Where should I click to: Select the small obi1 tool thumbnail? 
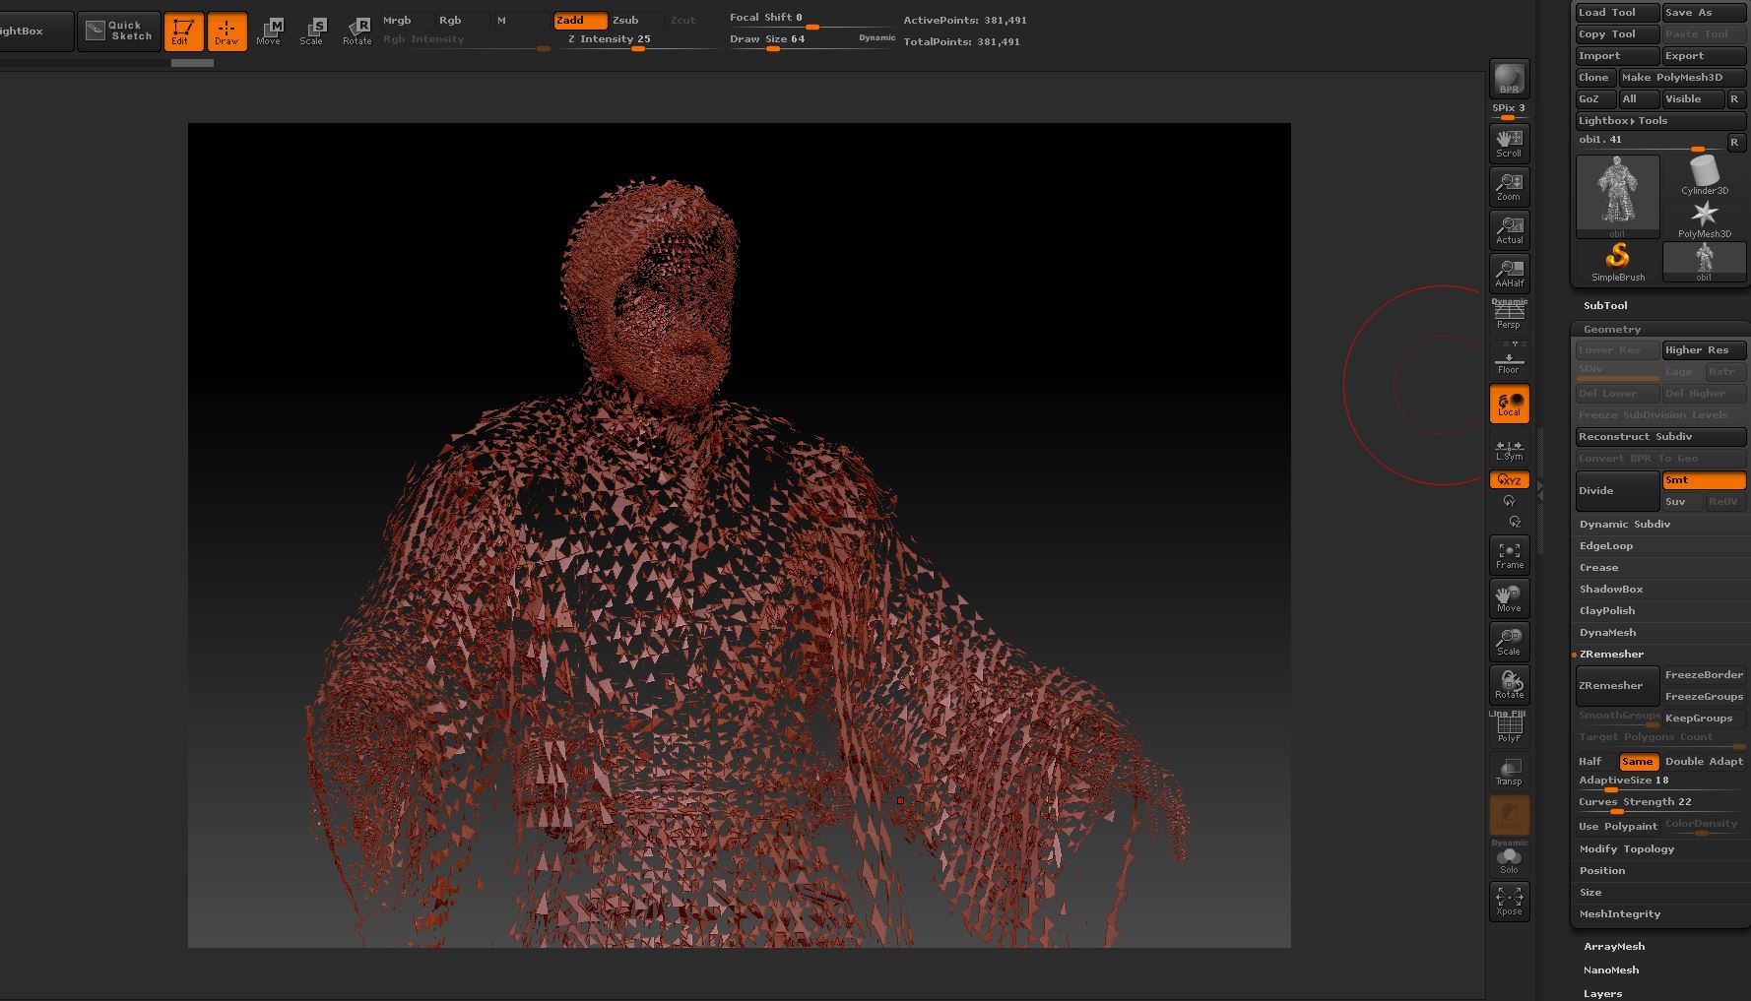[1704, 263]
